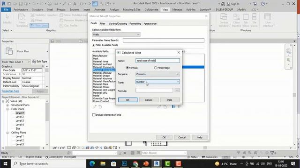Open the Discipline dropdown showing Common

pos(157,74)
